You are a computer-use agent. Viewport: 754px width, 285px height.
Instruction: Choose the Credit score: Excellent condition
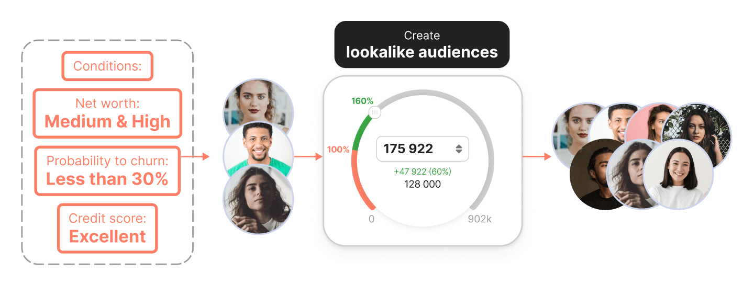tap(107, 228)
